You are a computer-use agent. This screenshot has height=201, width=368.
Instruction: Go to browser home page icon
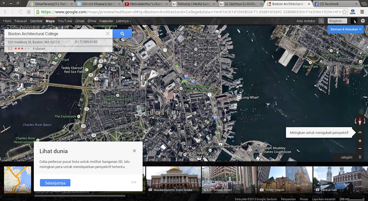[x=28, y=12]
